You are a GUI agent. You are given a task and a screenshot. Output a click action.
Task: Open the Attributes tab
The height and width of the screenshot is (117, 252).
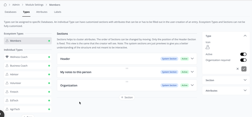[x=42, y=12]
